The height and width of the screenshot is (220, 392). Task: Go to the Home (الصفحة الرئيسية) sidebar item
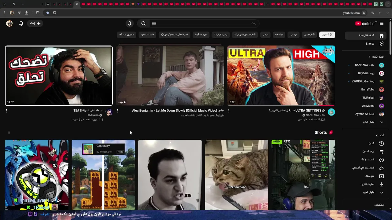[366, 35]
